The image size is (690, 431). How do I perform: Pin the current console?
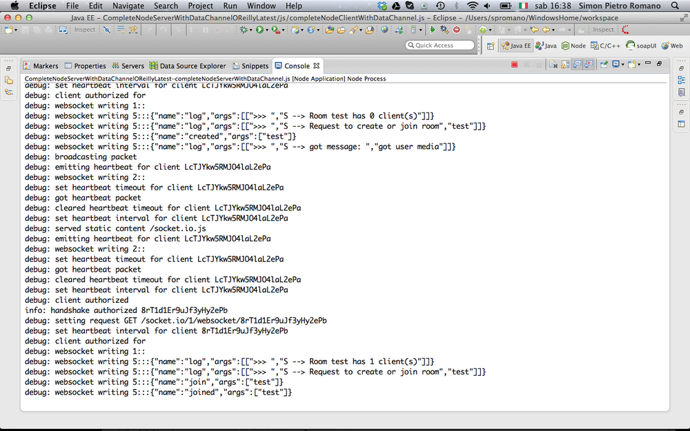[604, 65]
